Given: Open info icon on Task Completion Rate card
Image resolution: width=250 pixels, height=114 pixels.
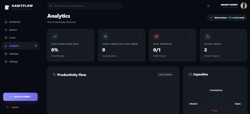Looking at the screenshot, I should [x=89, y=34].
